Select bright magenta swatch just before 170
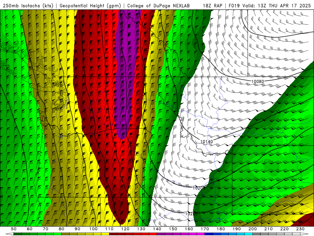314x236 pixels. (201, 234)
